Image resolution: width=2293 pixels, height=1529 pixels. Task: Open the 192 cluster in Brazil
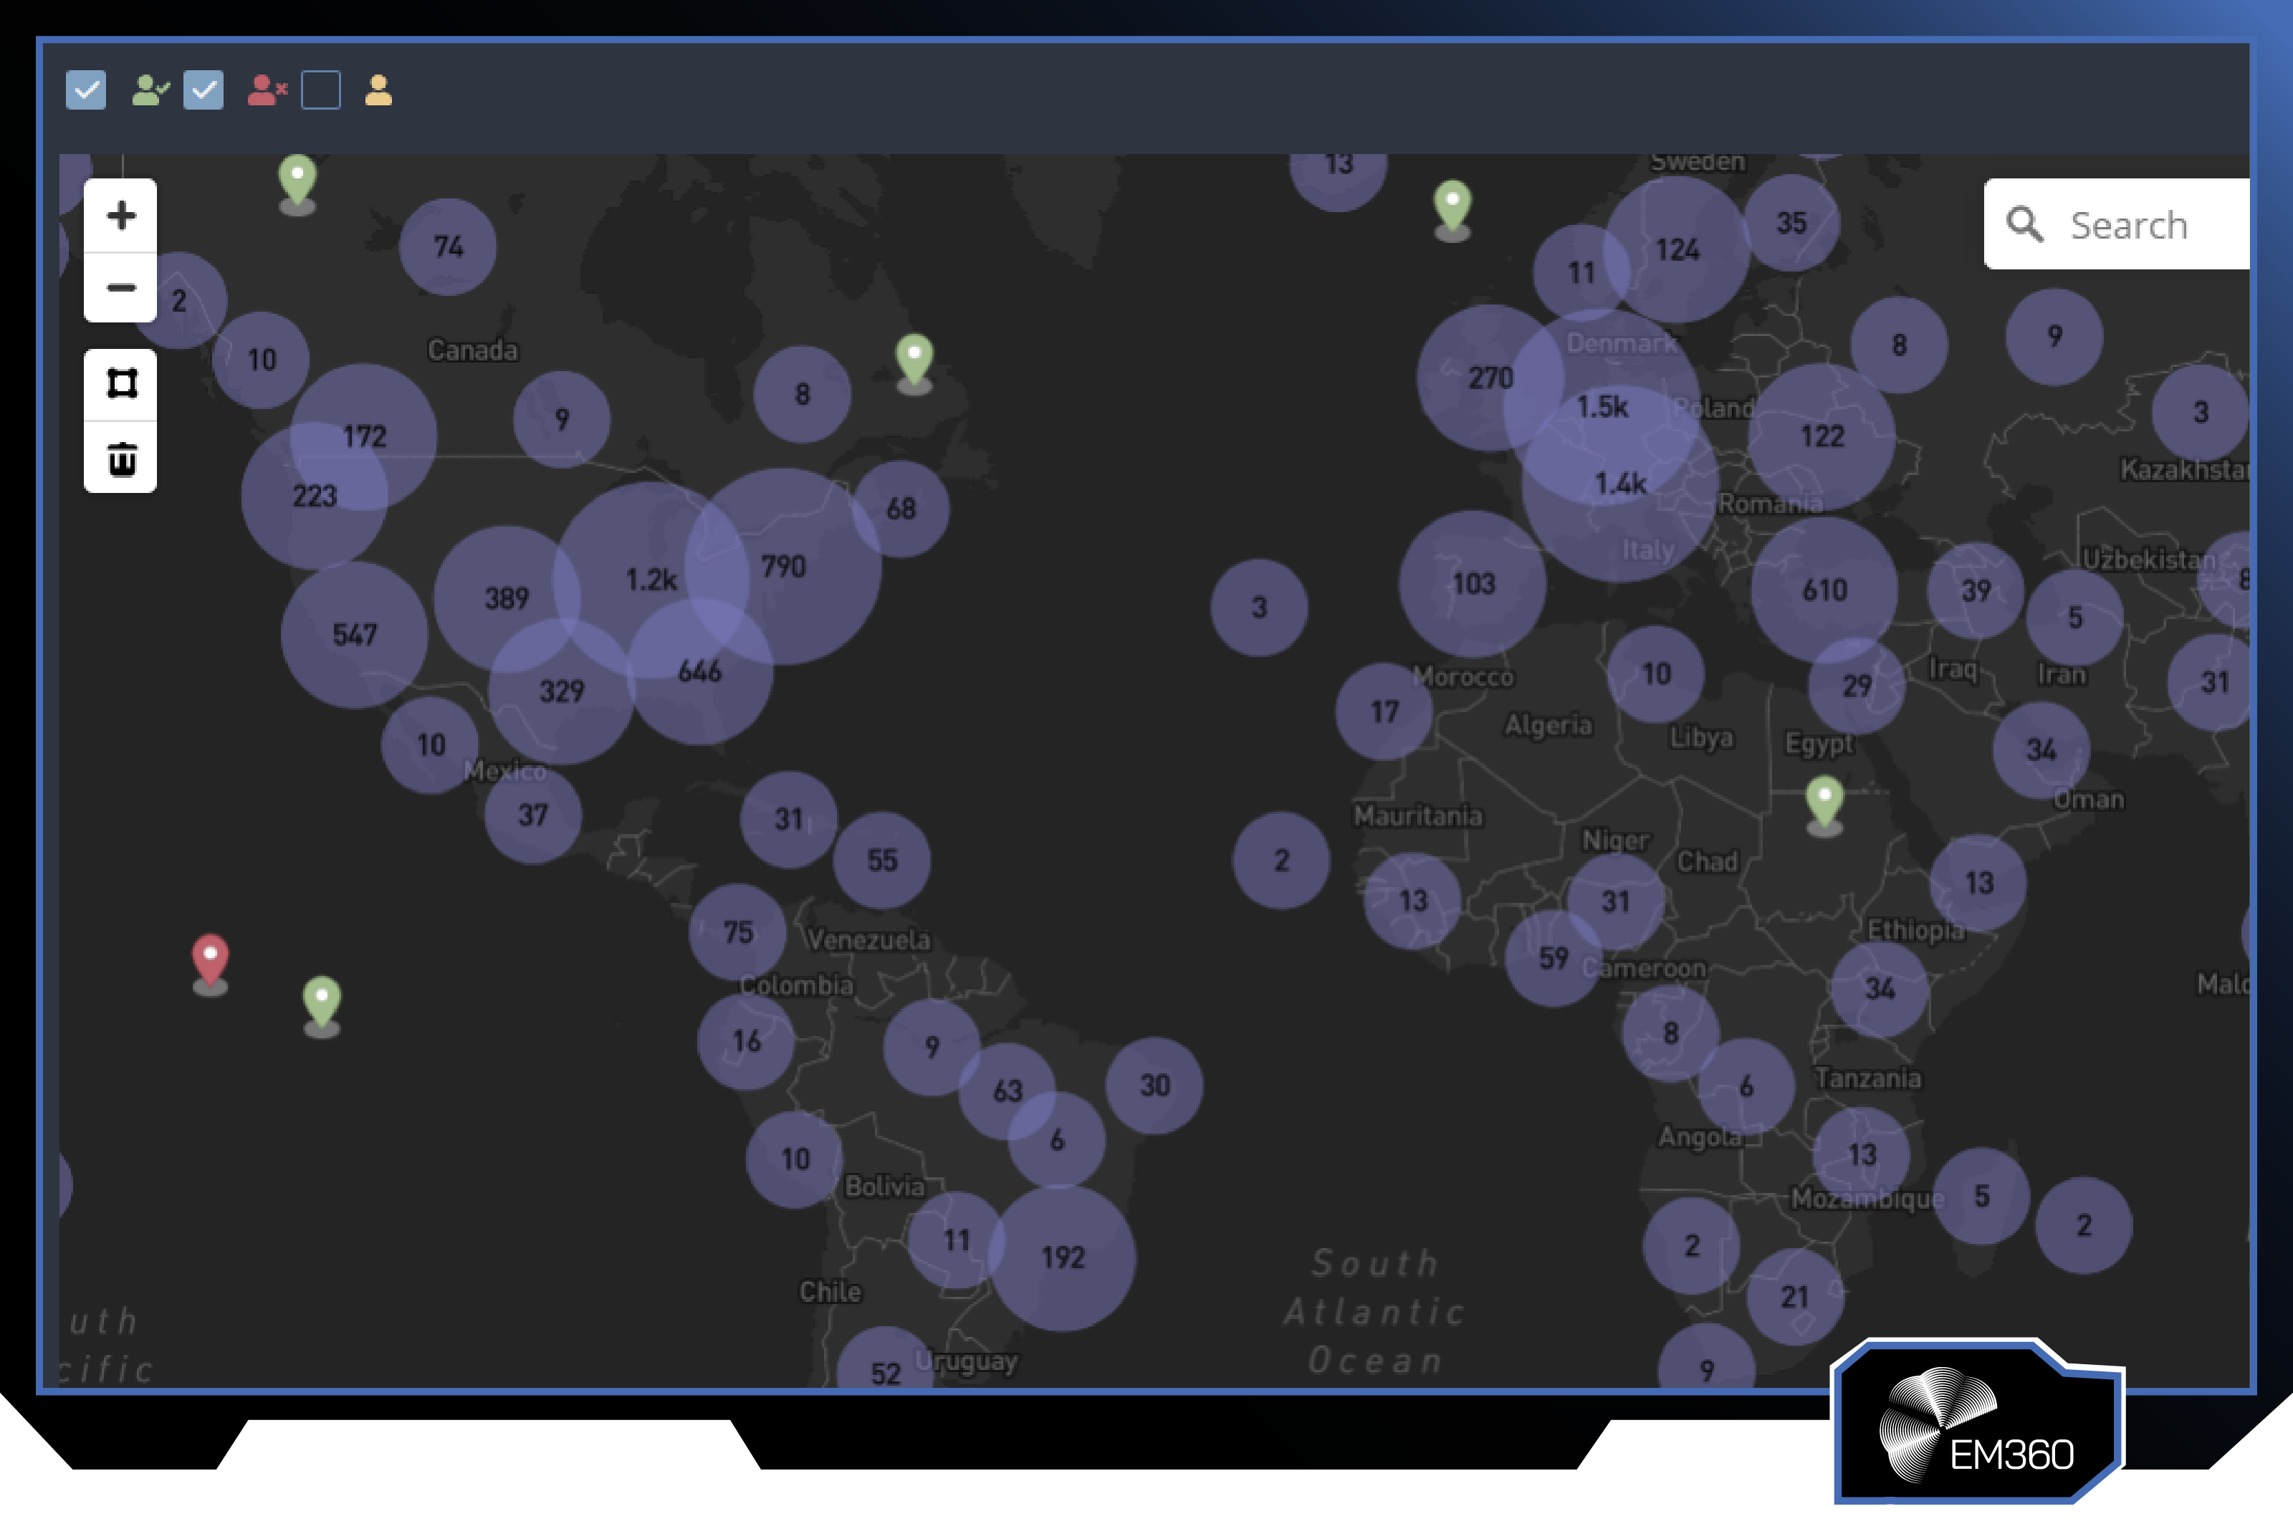coord(1063,1258)
